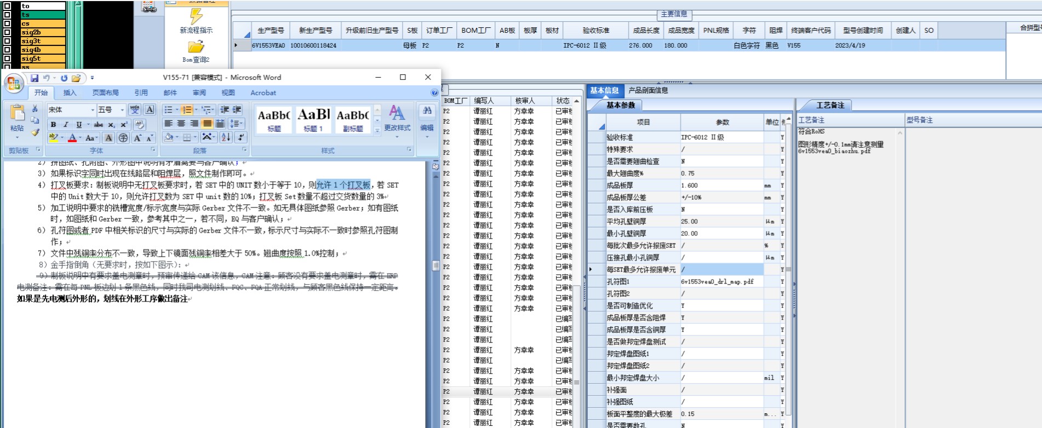Viewport: 1042px width, 428px height.
Task: Switch to the 产品剖面信息 tab
Action: point(648,90)
